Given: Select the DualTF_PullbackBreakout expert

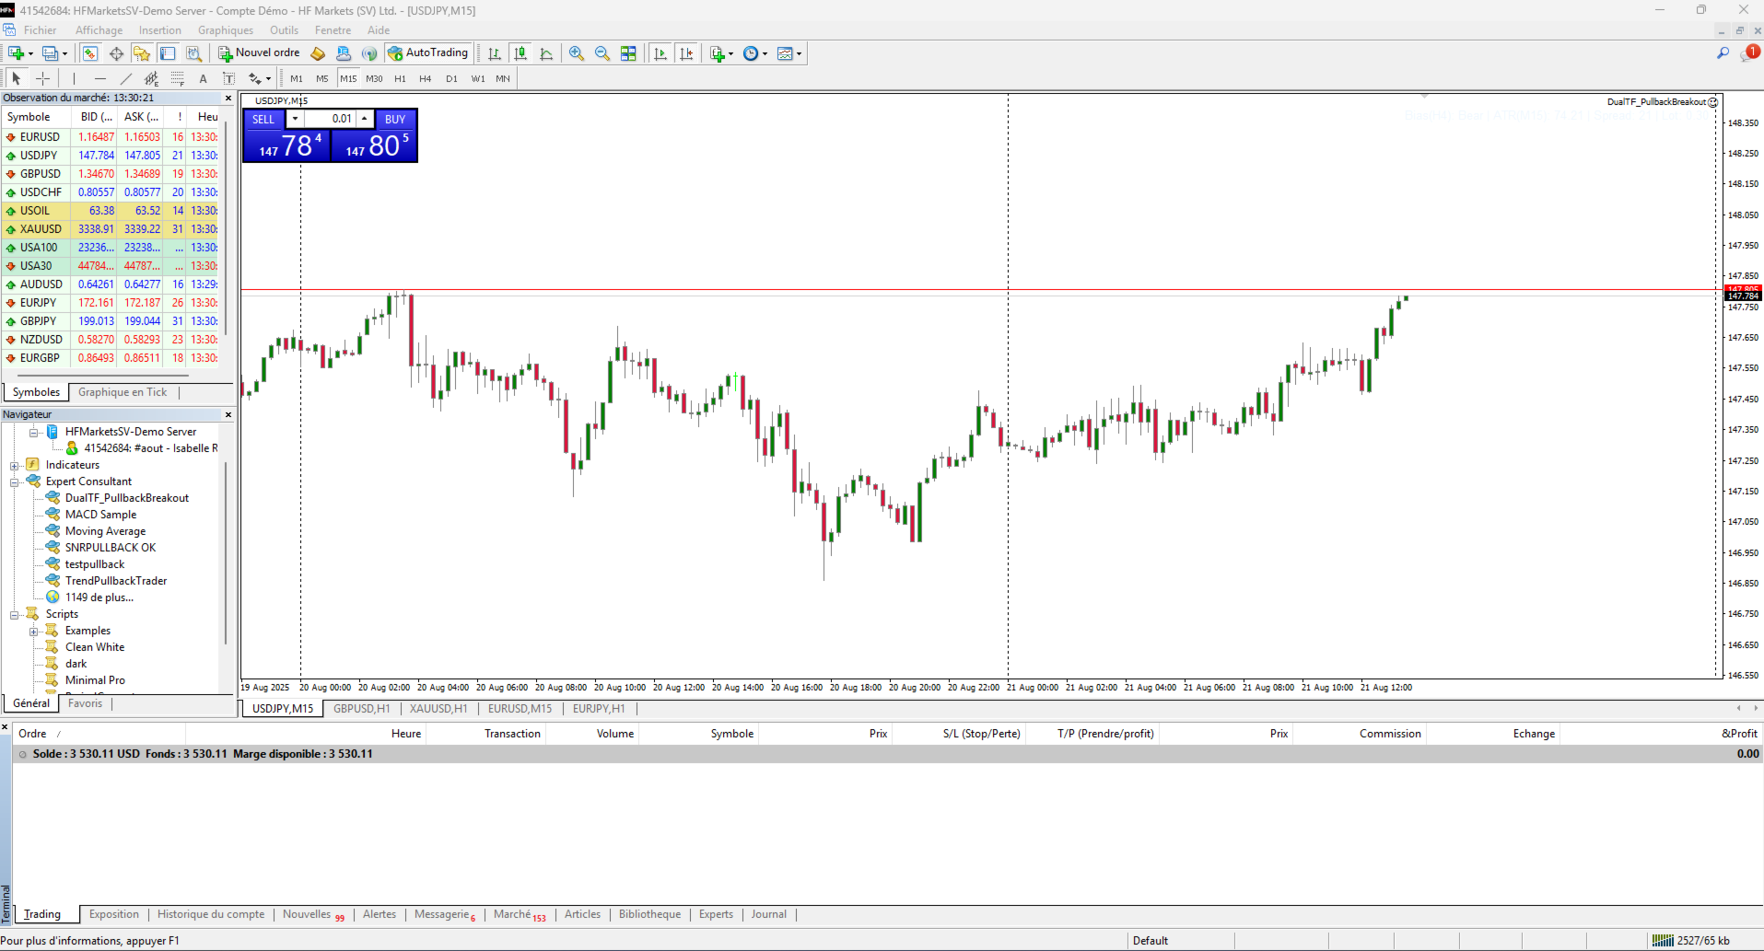Looking at the screenshot, I should click(x=126, y=498).
